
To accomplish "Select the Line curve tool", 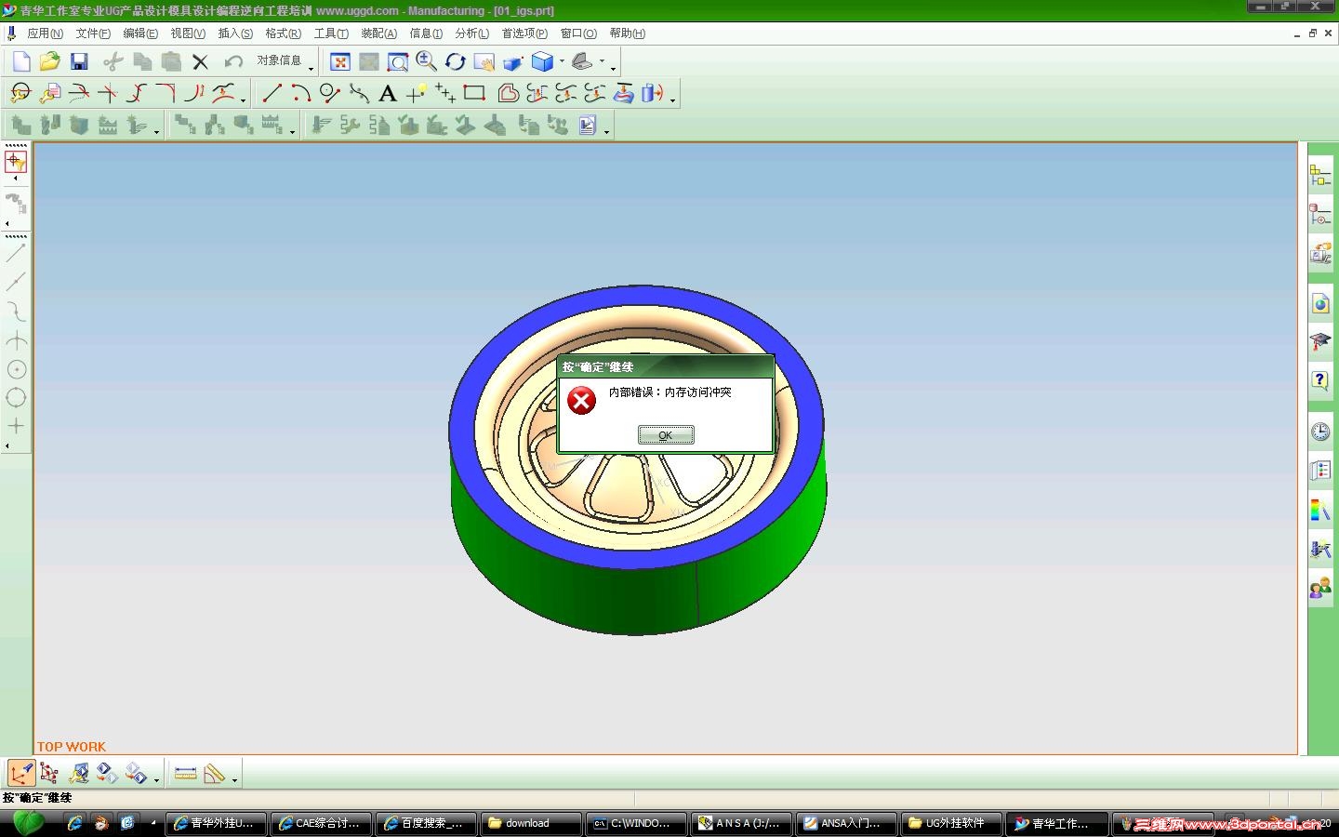I will 272,93.
